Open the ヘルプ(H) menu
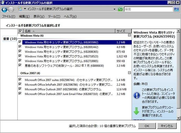Screen dimensions: 181x133 click(70, 16)
